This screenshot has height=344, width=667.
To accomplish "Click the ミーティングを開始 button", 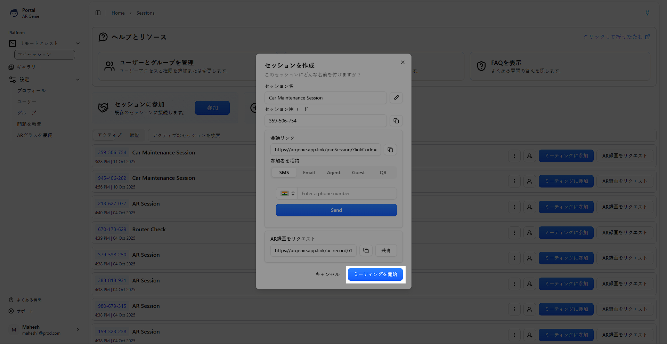I will [375, 274].
